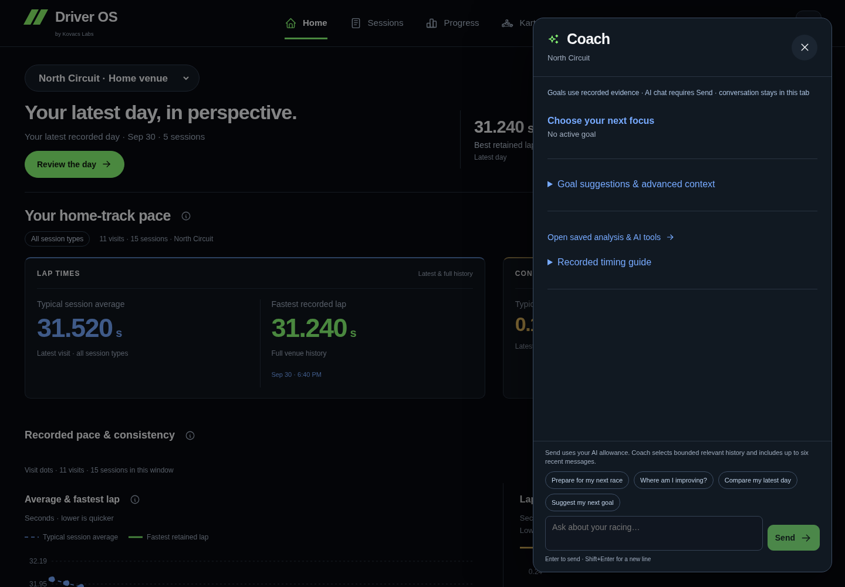Tap Suggest my next goal prompt
The height and width of the screenshot is (587, 845).
pyautogui.click(x=583, y=502)
